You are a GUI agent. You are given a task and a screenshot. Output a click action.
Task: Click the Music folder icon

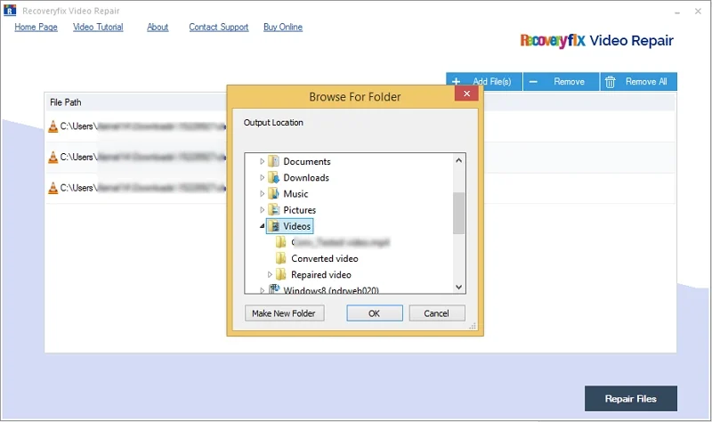(273, 193)
